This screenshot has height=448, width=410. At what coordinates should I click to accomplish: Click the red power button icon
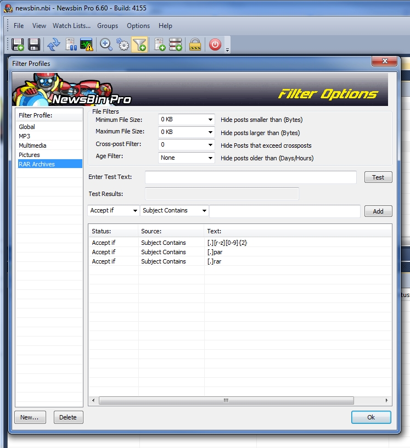(x=215, y=44)
